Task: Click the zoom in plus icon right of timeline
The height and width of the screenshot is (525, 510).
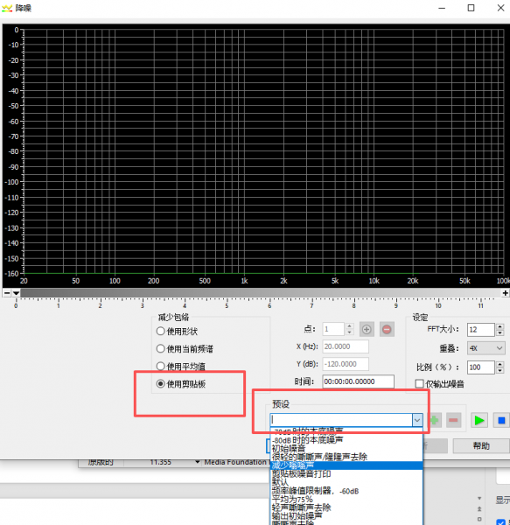Action: tap(506, 293)
